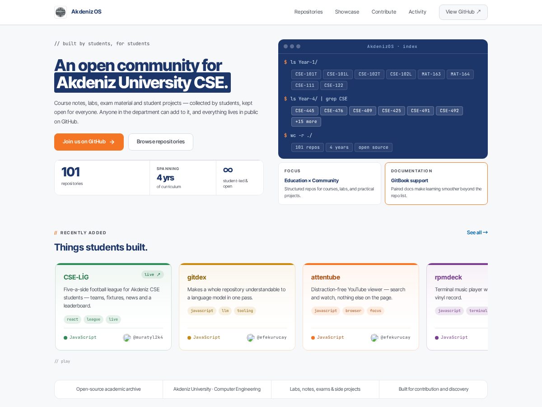Select CSE-102T course chip
Viewport: 542px width, 407px height.
pos(369,74)
